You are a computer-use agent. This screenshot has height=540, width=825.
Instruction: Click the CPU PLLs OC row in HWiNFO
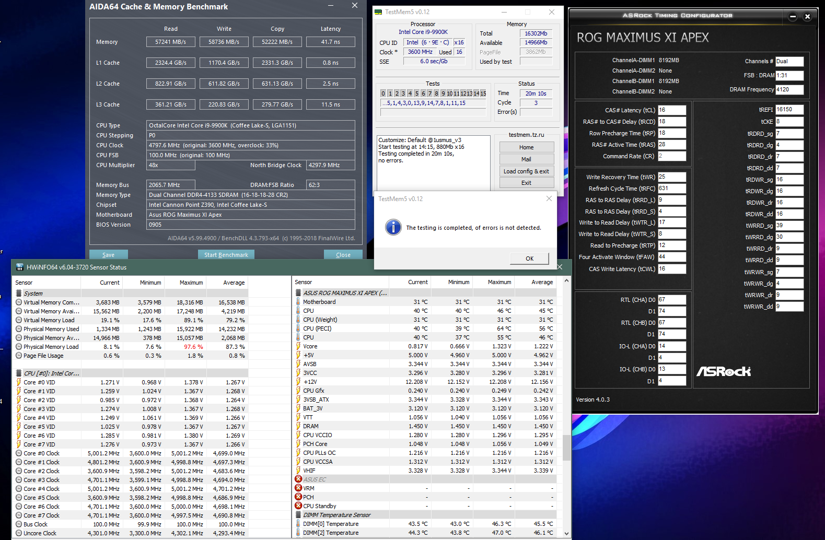pyautogui.click(x=424, y=453)
